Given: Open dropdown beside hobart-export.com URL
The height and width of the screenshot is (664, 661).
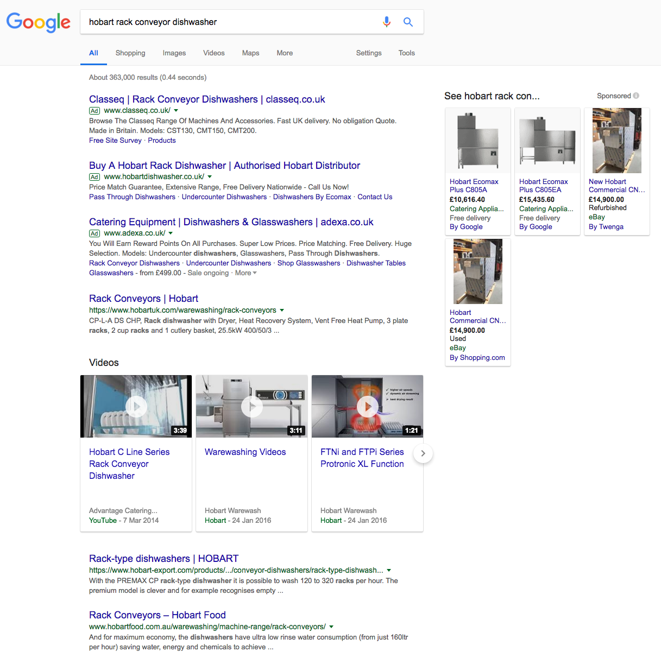Looking at the screenshot, I should click(x=389, y=571).
